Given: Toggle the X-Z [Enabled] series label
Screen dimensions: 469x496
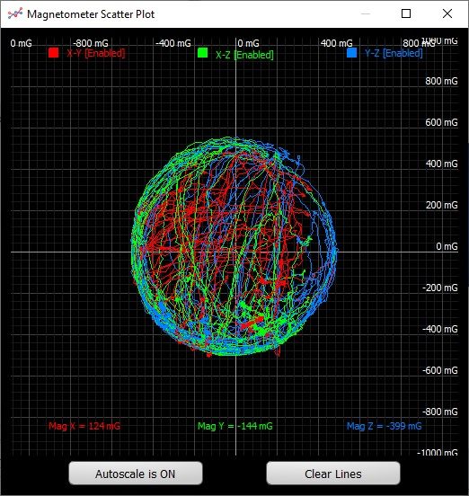Looking at the screenshot, I should (244, 55).
